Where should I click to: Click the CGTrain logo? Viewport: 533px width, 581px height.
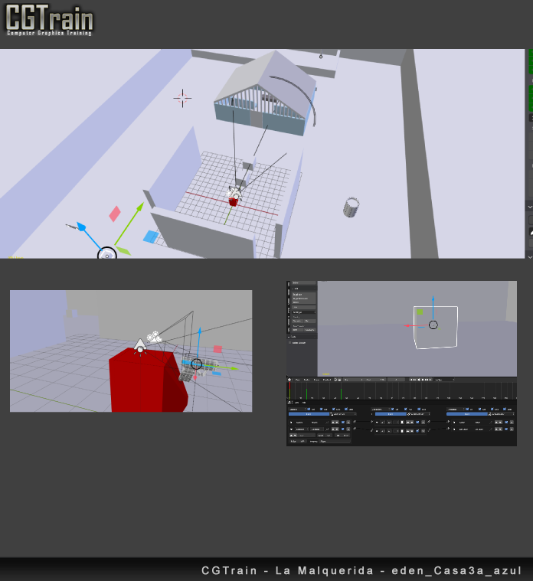tap(49, 21)
